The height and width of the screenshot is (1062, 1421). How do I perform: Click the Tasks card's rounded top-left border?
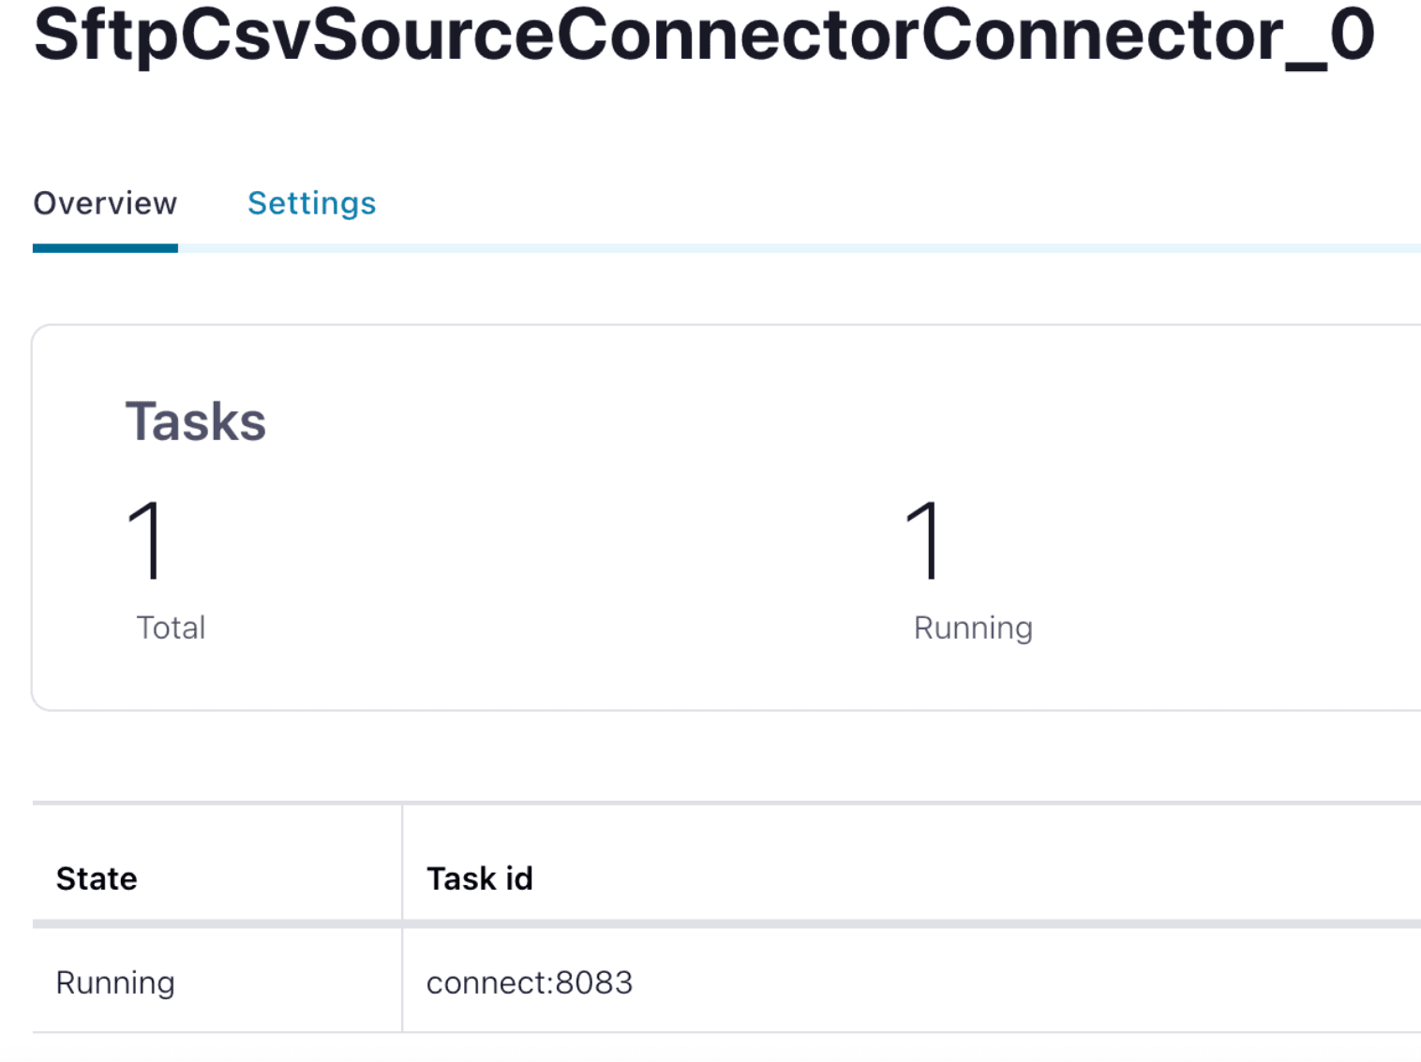tap(37, 332)
